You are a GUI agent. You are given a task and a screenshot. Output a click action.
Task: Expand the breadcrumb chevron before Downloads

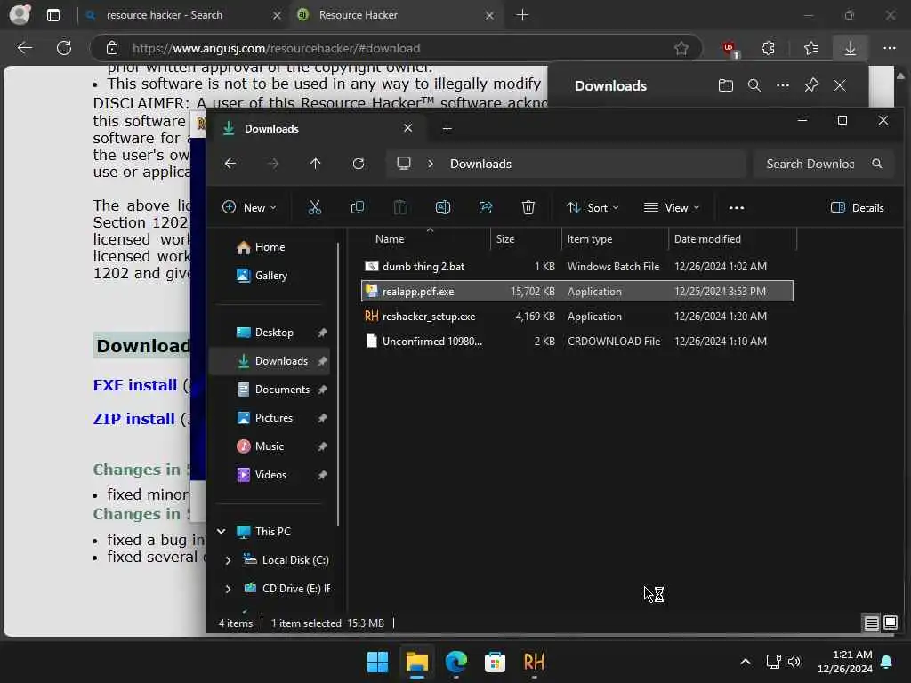431,164
